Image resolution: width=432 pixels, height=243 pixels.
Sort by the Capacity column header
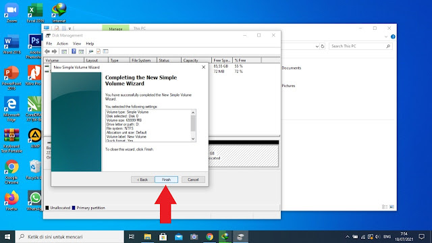coord(196,60)
